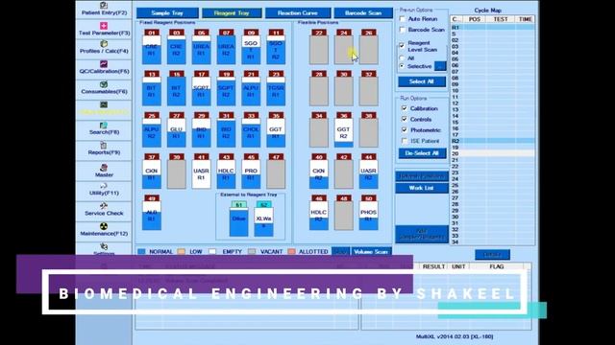Screen dimensions: 615x345
Task: Open the Work List
Action: tap(422, 188)
